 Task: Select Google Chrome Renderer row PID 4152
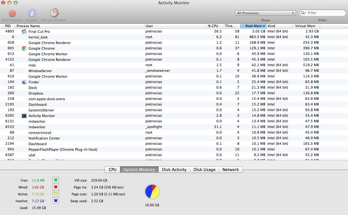(x=174, y=60)
